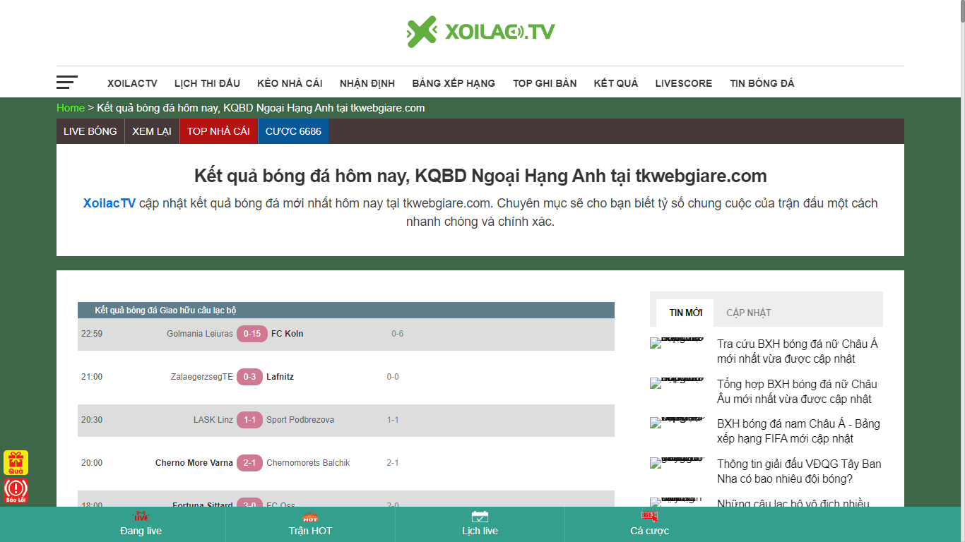This screenshot has width=965, height=542.
Task: Click the Home breadcrumb link
Action: click(x=71, y=108)
